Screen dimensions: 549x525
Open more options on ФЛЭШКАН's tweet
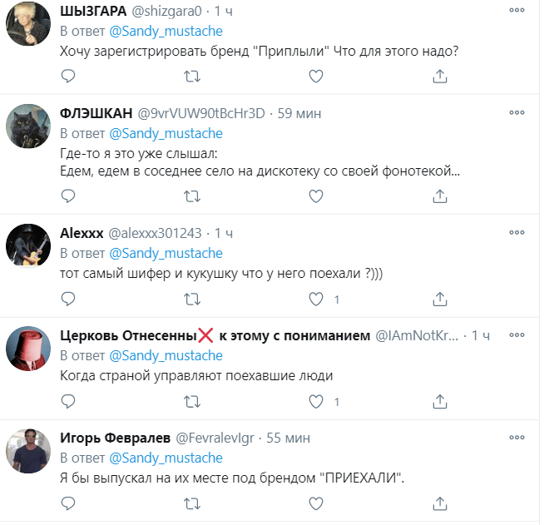click(517, 112)
